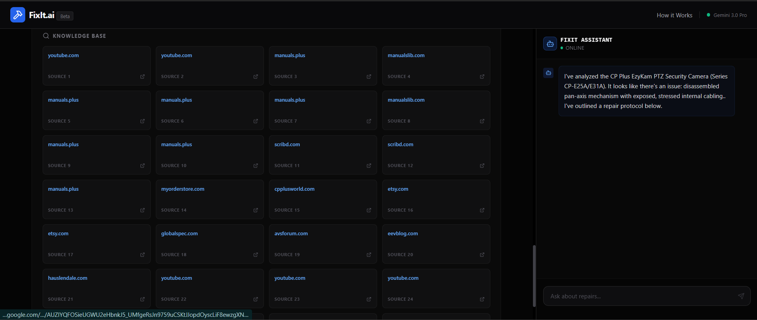Click the Beta badge next to FixIt.ai
757x320 pixels.
[x=65, y=16]
